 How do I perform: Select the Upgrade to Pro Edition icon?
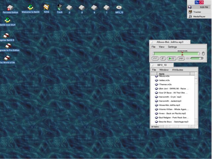(x=8, y=46)
